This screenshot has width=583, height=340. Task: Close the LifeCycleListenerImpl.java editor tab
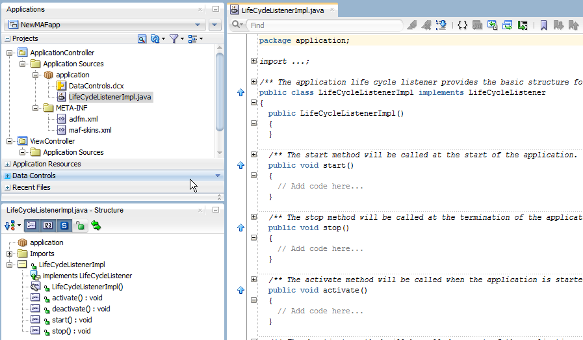(x=332, y=10)
